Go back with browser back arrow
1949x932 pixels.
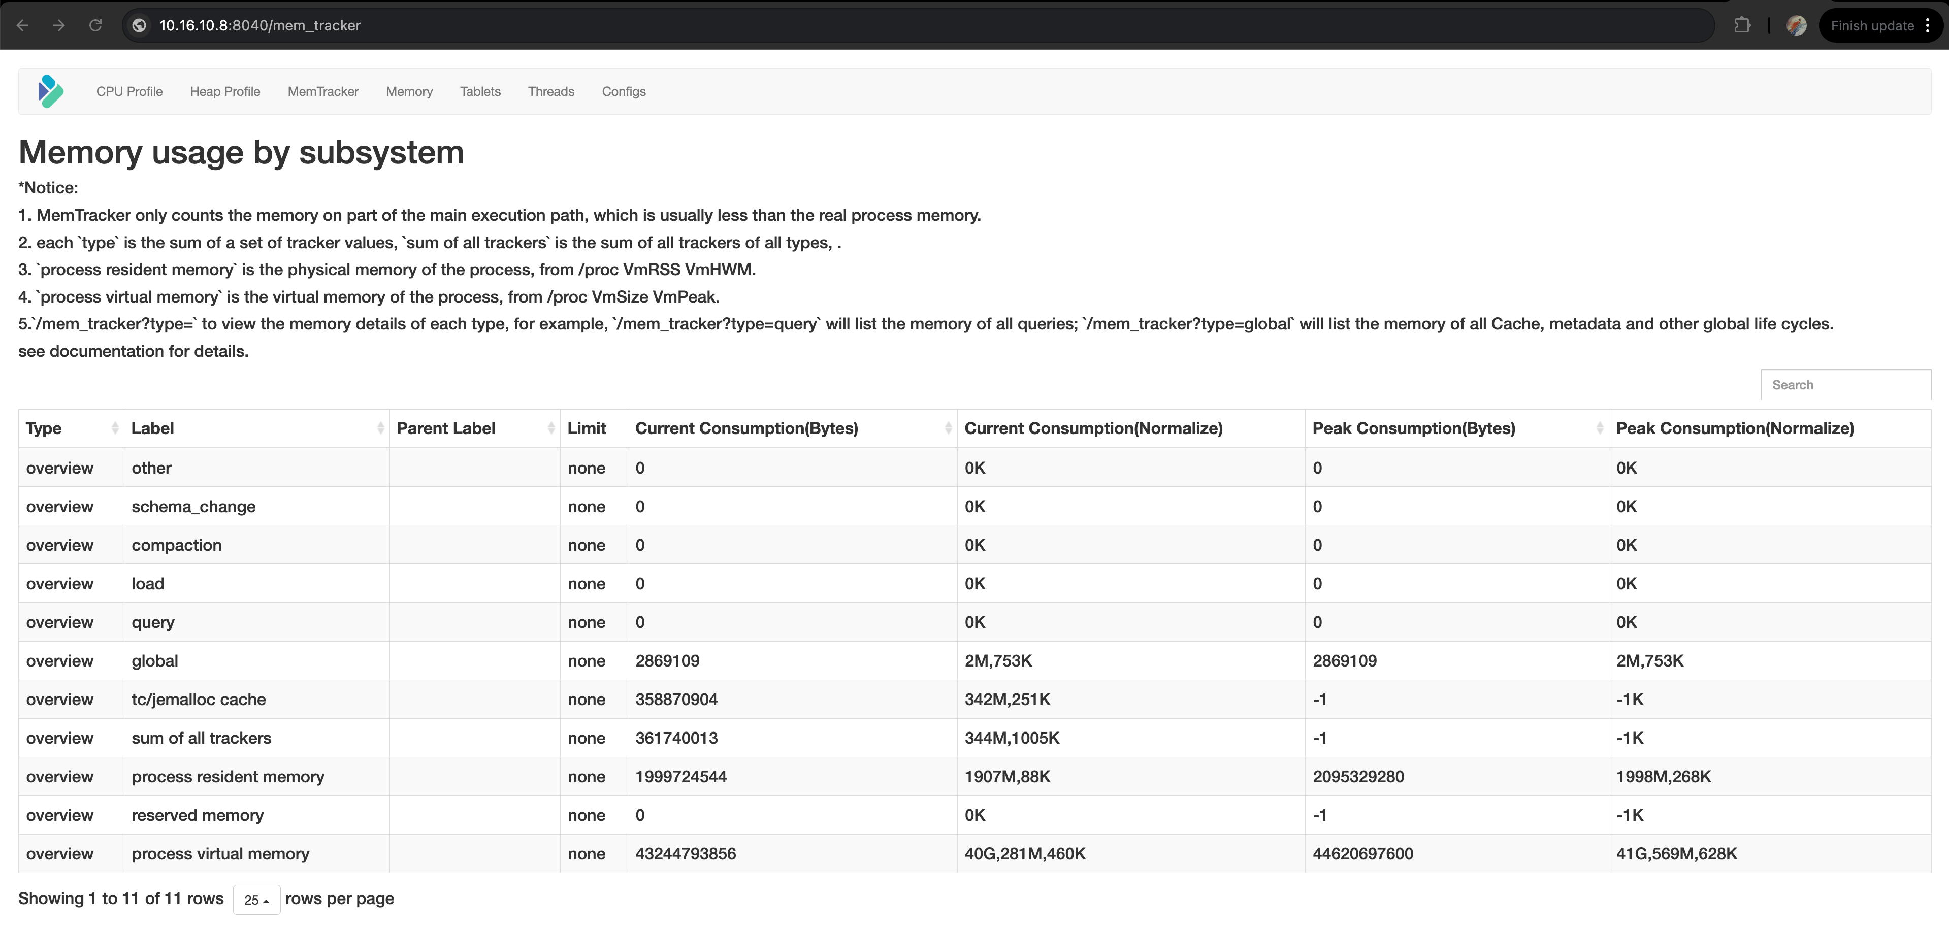click(x=23, y=26)
